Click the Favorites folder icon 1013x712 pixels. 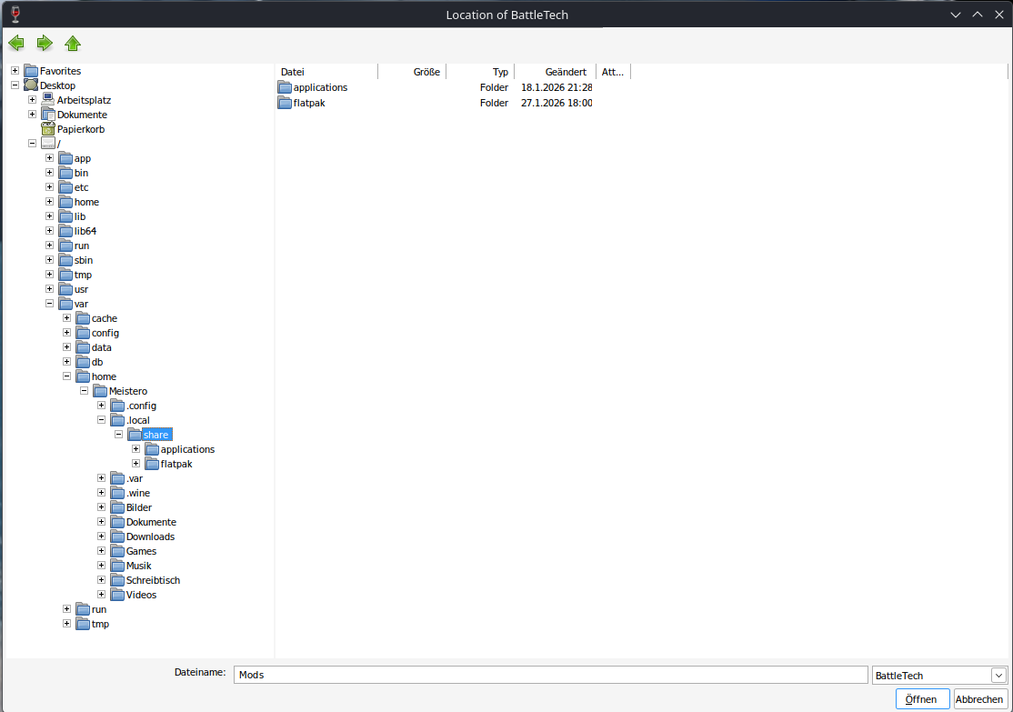pyautogui.click(x=31, y=70)
